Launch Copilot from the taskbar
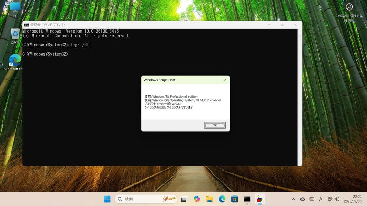367x206 pixels. 197,199
